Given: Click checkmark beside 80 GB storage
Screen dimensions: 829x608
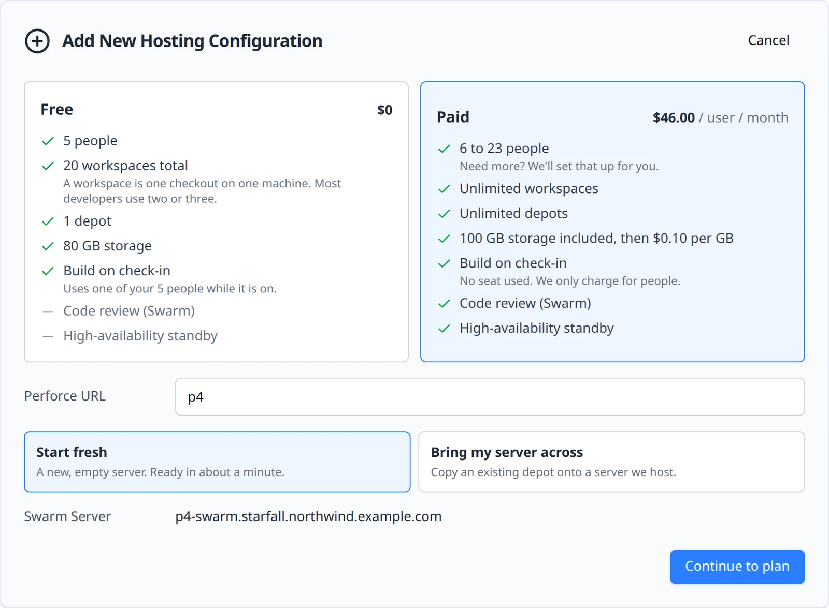Looking at the screenshot, I should click(48, 246).
